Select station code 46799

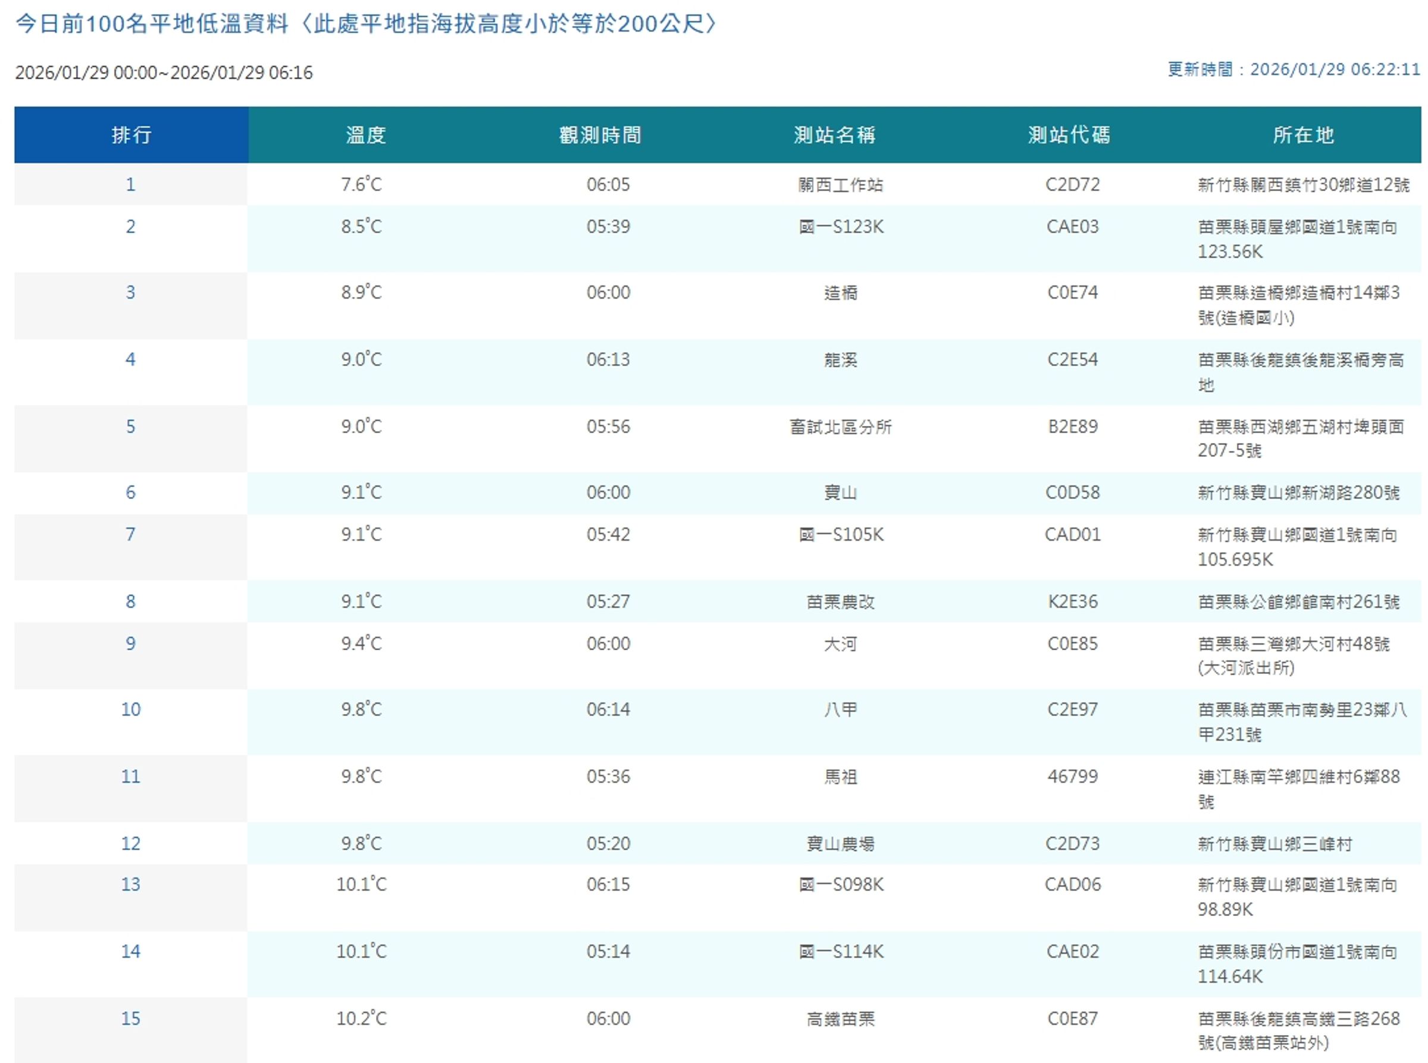tap(1073, 777)
